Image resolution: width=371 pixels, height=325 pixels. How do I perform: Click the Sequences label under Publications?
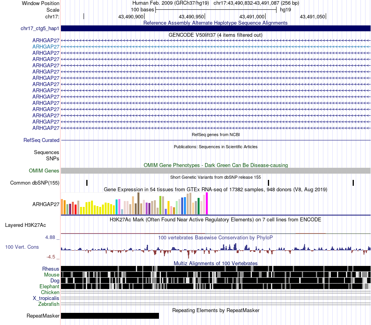(46, 152)
